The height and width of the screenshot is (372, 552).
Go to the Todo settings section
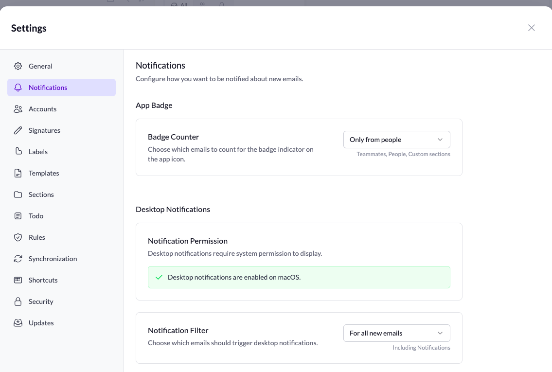[36, 216]
